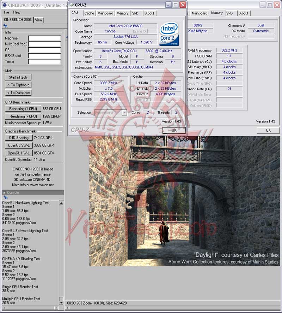Select Memory tab in rear CPU-Z window
This screenshot has height=313, width=282.
[216, 13]
